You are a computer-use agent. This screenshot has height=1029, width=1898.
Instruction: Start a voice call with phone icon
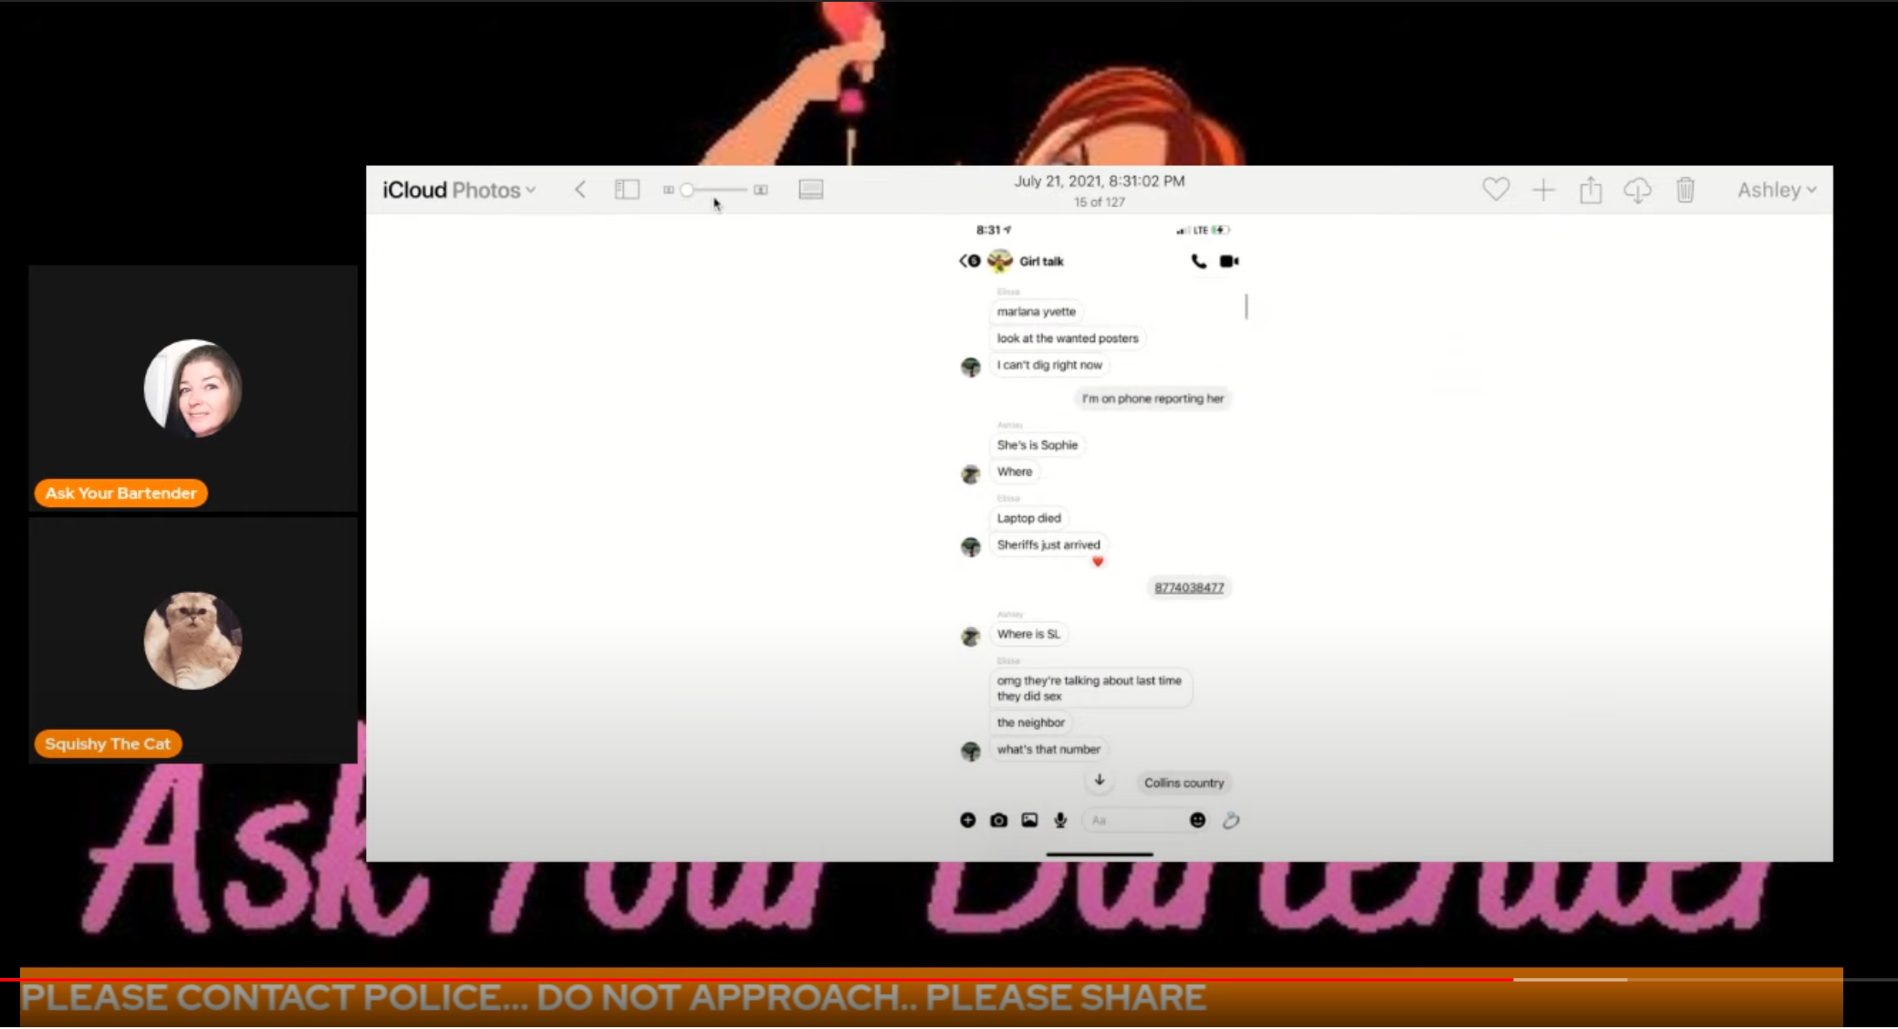1199,261
